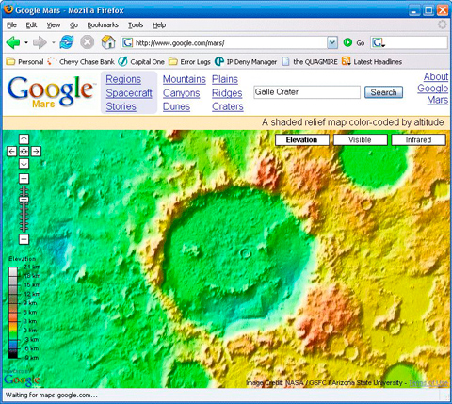Pan the map up with arrow
Viewport: 452px width, 404px height.
point(24,139)
